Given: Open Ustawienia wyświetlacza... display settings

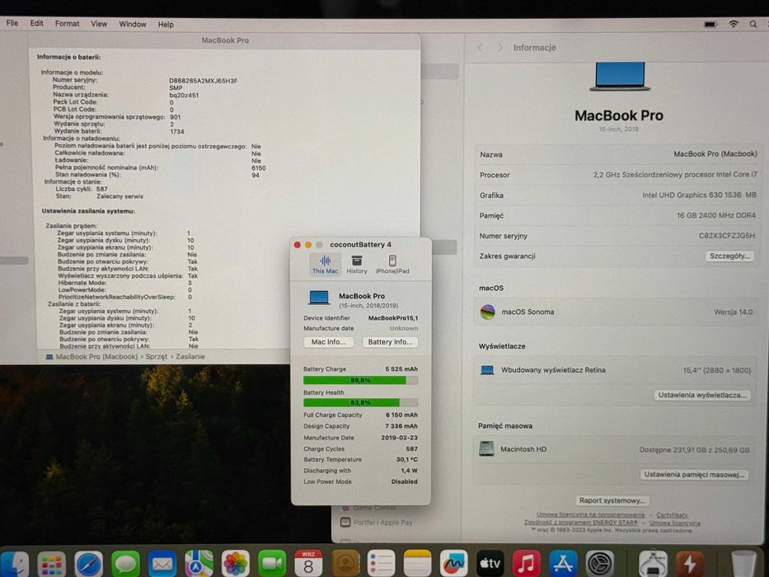Looking at the screenshot, I should [x=701, y=395].
